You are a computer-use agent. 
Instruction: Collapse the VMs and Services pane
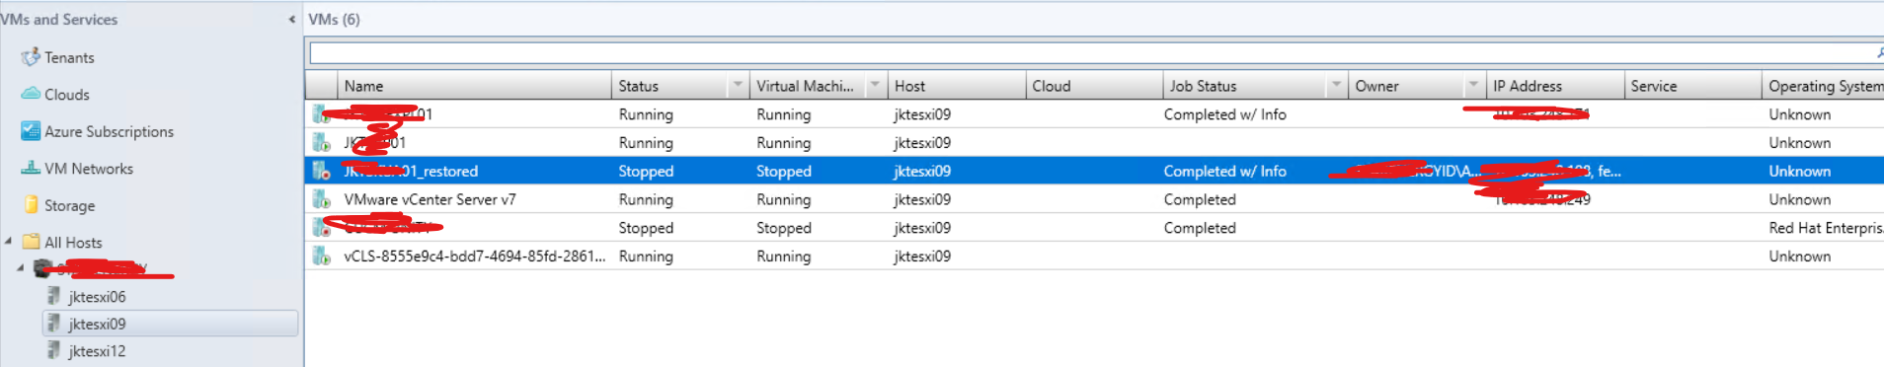coord(291,19)
